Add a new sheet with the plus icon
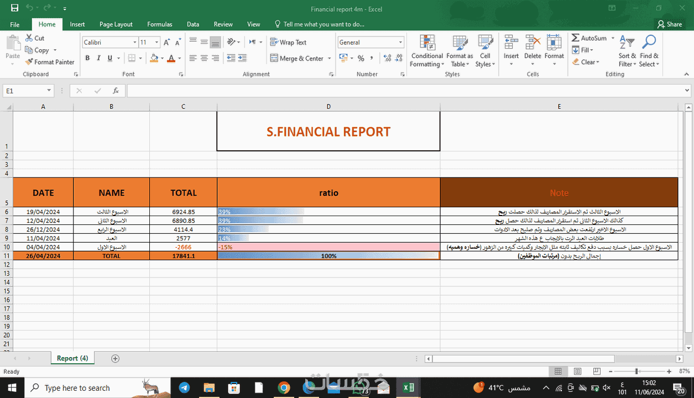Viewport: 694px width, 398px height. tap(115, 358)
